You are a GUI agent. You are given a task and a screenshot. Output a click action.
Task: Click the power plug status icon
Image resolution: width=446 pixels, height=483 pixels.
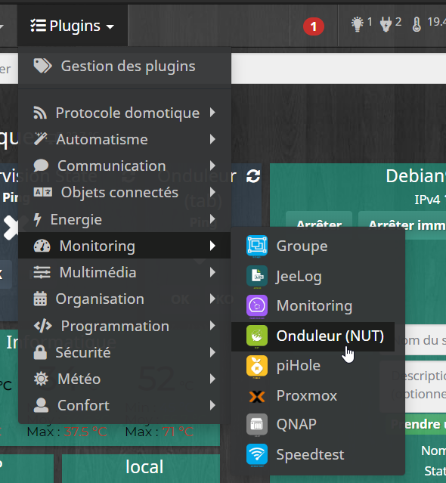[386, 24]
